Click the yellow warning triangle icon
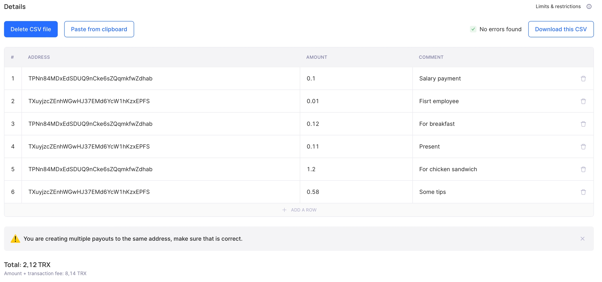The height and width of the screenshot is (282, 602). 15,239
